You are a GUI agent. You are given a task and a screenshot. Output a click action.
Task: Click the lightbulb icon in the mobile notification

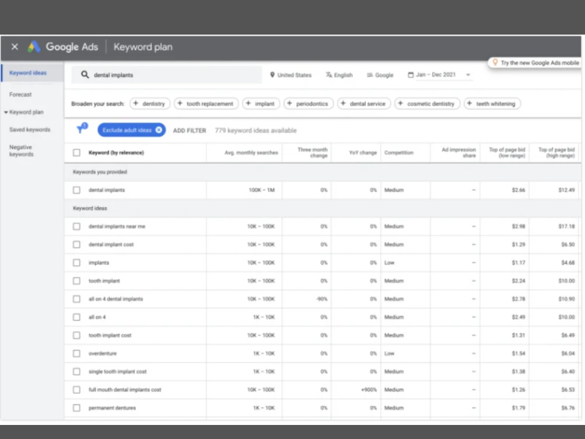pos(495,63)
